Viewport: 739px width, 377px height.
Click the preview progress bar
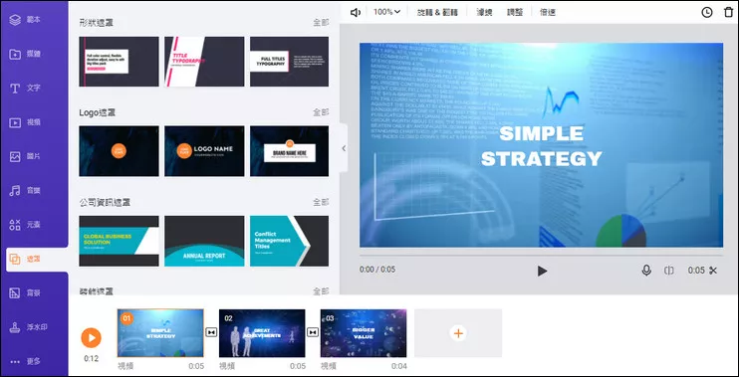pyautogui.click(x=541, y=256)
